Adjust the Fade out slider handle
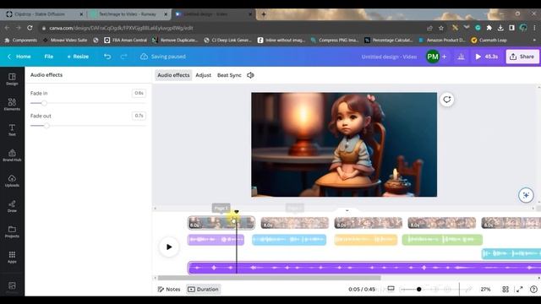541x304 pixels. click(x=46, y=126)
